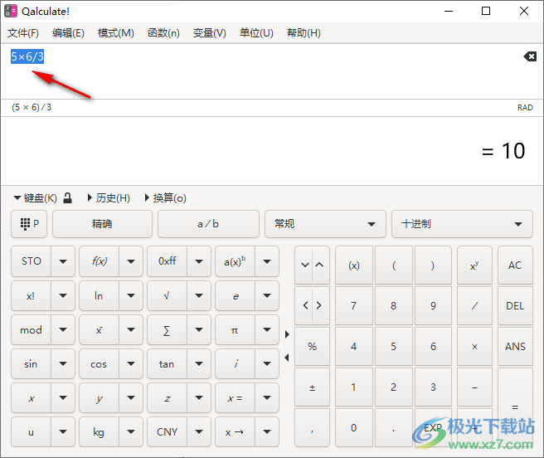544x458 pixels.
Task: Open the 常规 display mode dropdown
Action: [325, 224]
